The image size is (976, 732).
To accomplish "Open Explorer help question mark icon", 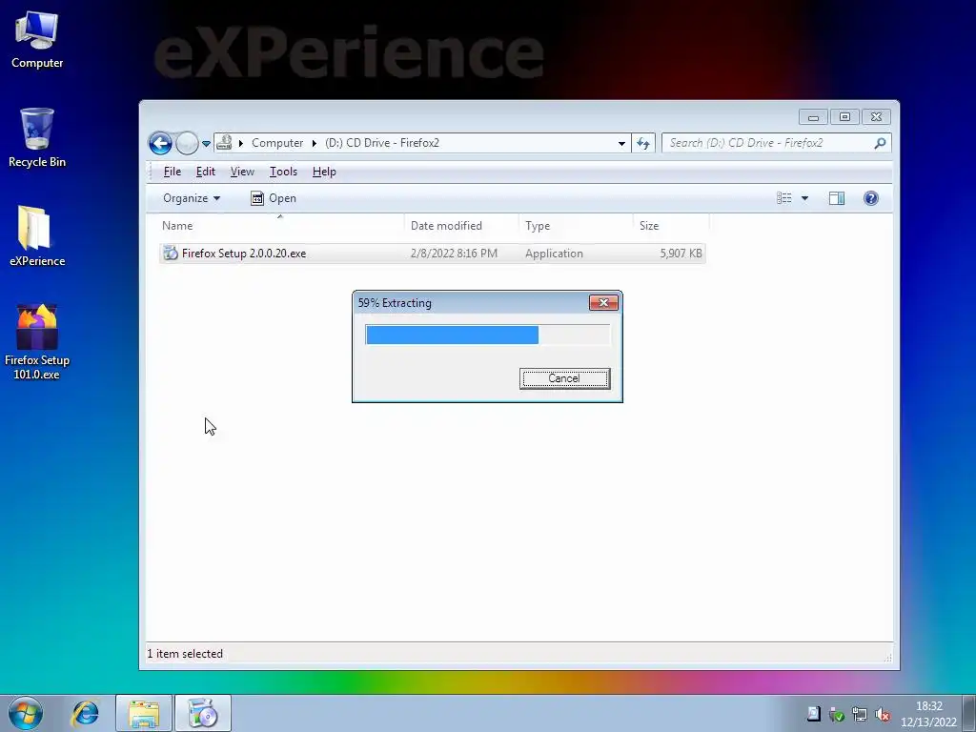I will [871, 198].
